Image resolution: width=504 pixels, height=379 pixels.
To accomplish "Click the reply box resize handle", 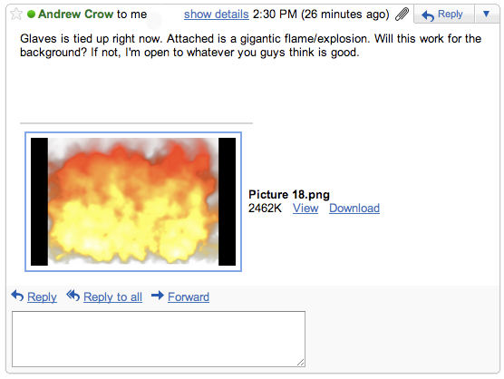I will pyautogui.click(x=301, y=363).
